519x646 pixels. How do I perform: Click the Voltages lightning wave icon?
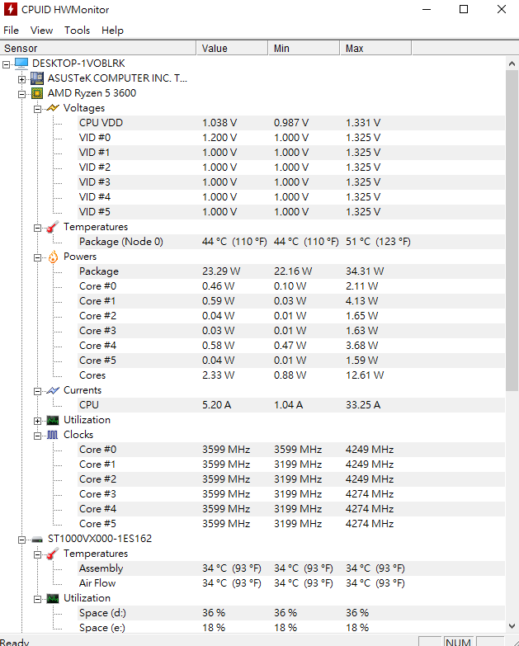coord(53,108)
